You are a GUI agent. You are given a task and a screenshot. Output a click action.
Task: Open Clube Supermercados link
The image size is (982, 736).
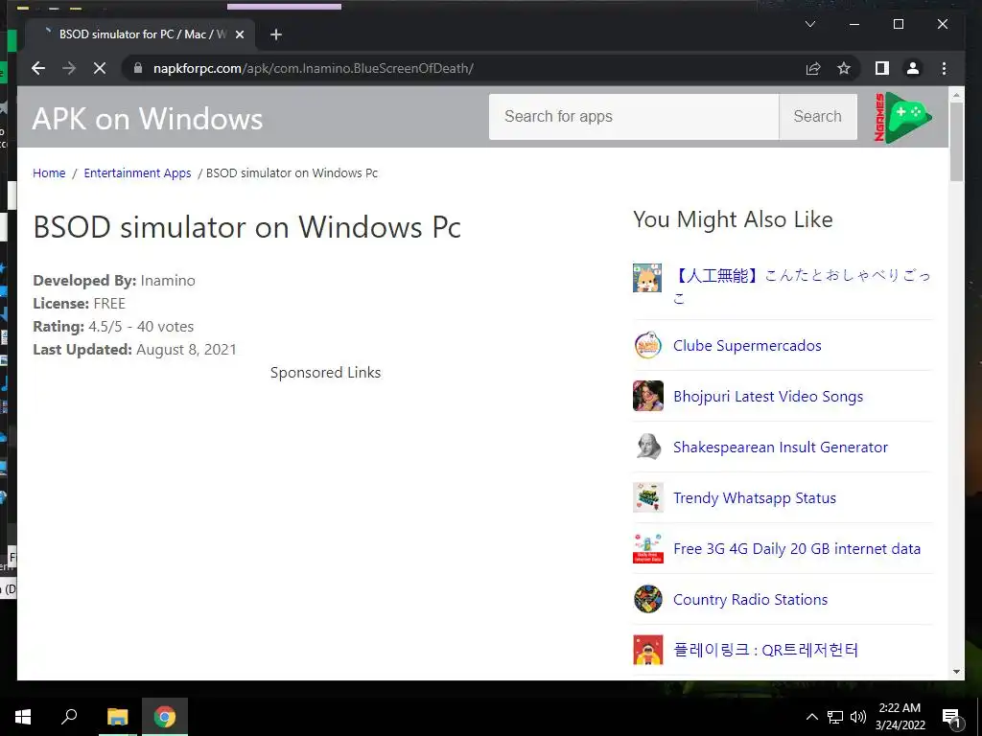pos(747,345)
